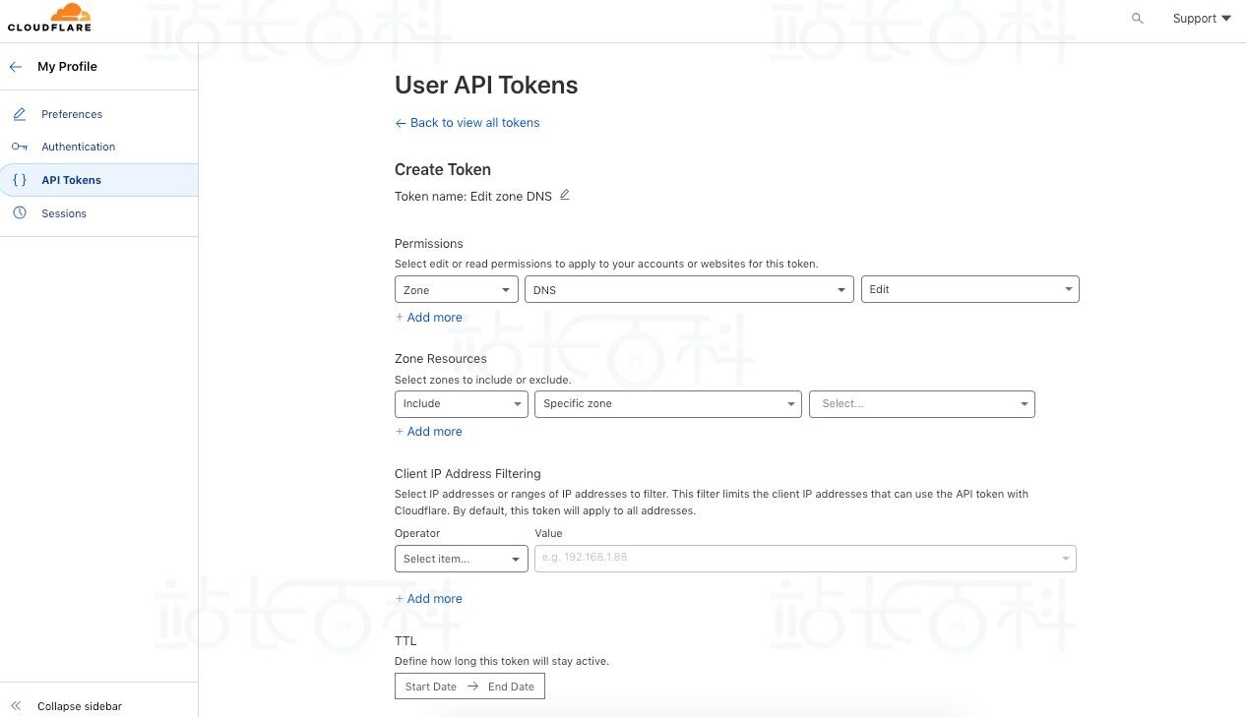Screen dimensions: 1246x717
Task: Open the IP filter Operator dropdown
Action: pos(461,559)
